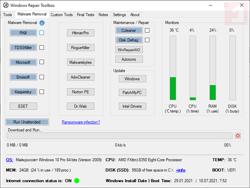
Task: Check the Kaspersky checkbox
Action: (x=42, y=92)
